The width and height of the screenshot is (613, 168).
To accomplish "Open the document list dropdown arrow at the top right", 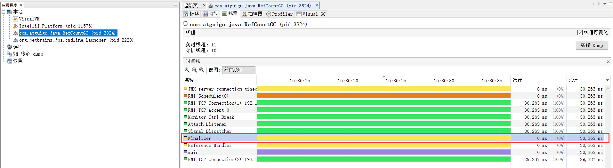I will 605,4.
